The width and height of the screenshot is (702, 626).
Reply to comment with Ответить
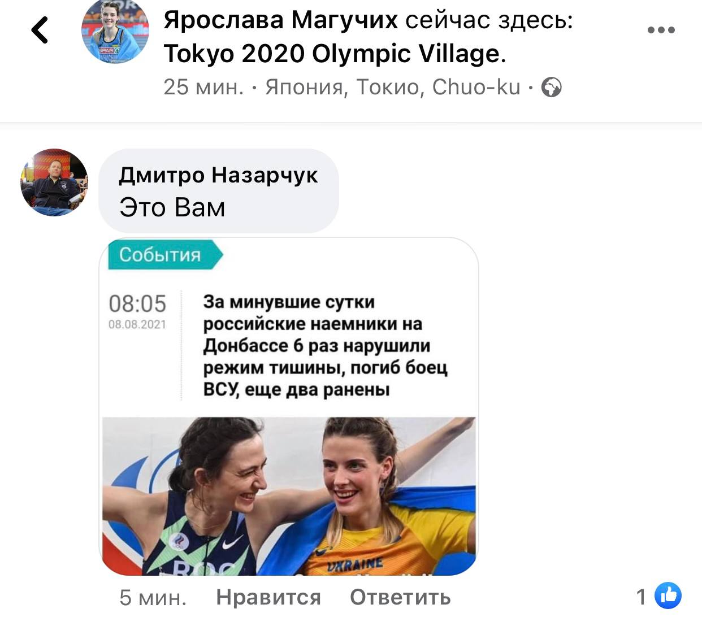400,597
